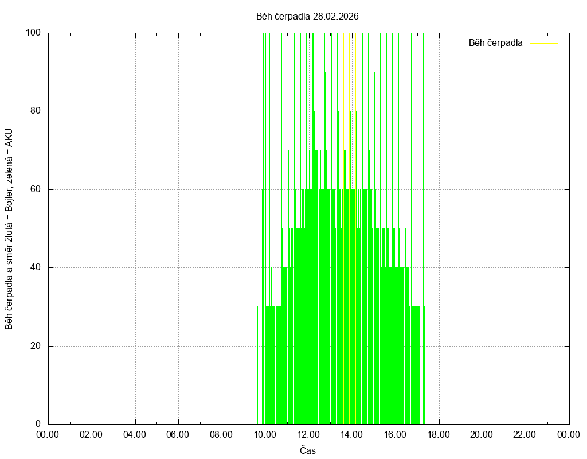Click the 02:00 time tick label

click(91, 434)
